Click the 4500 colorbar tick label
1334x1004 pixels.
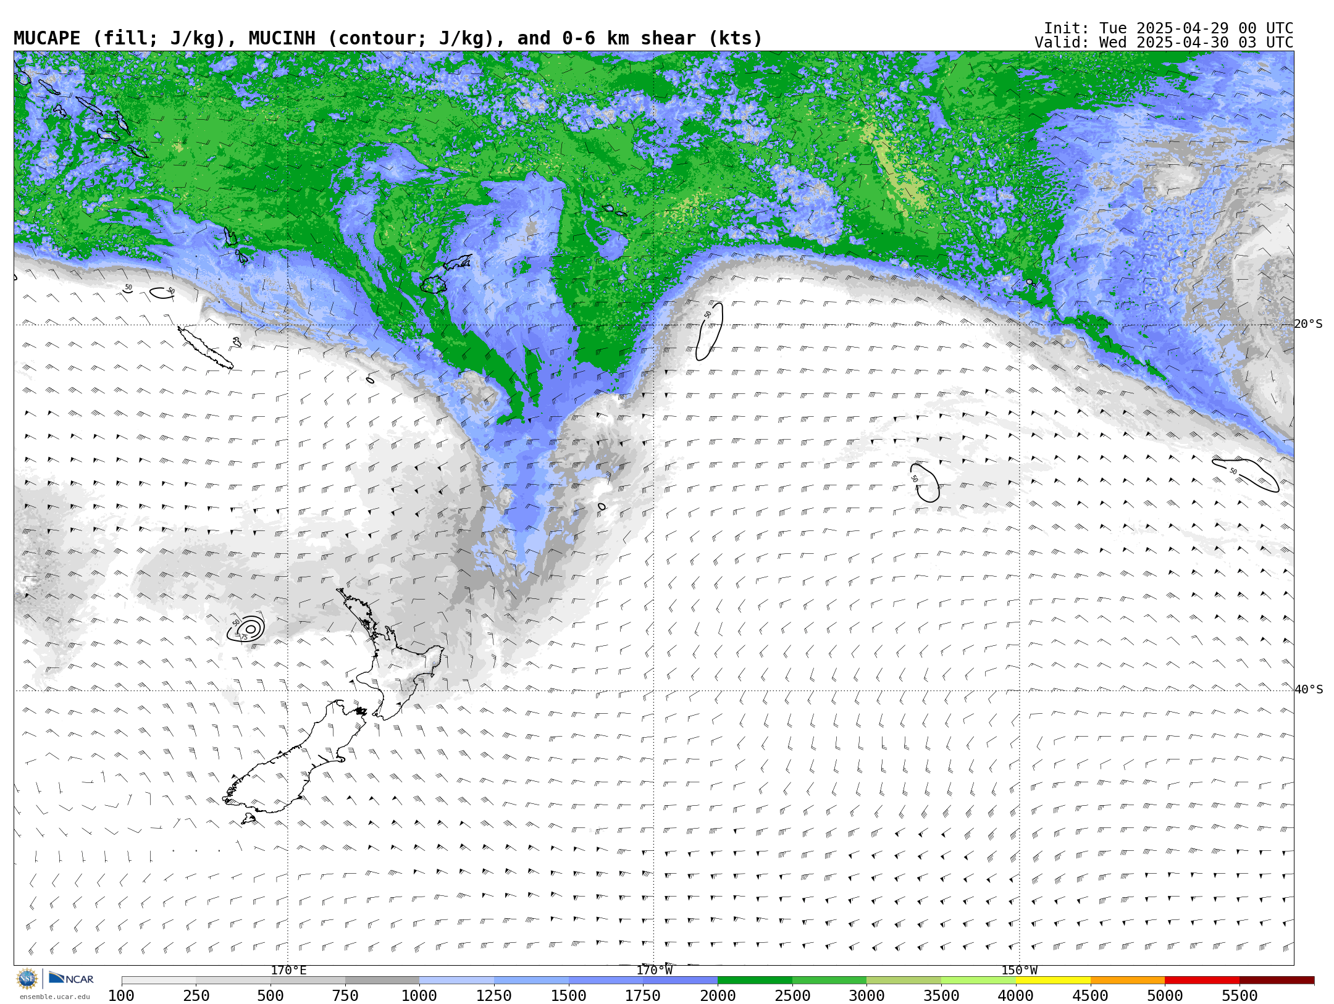pos(1090,996)
